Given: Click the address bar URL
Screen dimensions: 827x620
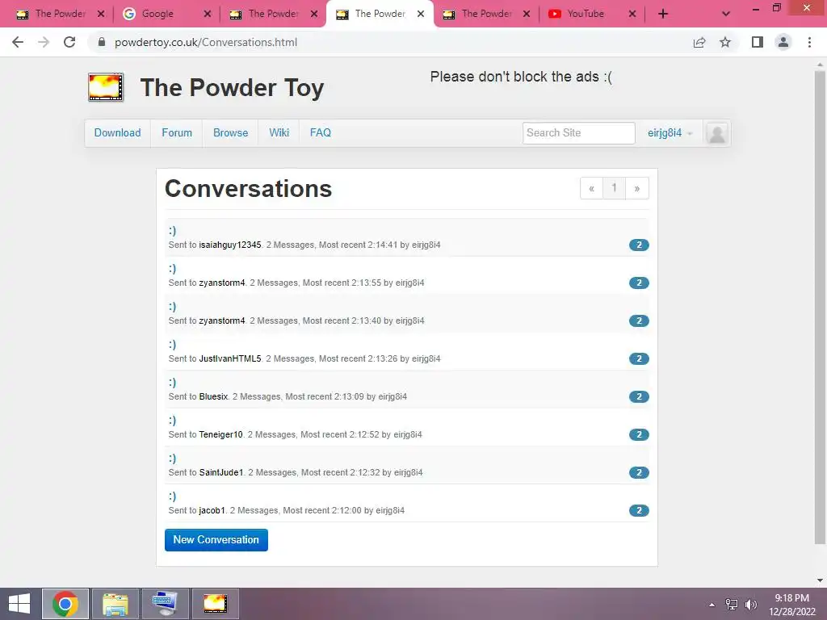Looking at the screenshot, I should (206, 42).
